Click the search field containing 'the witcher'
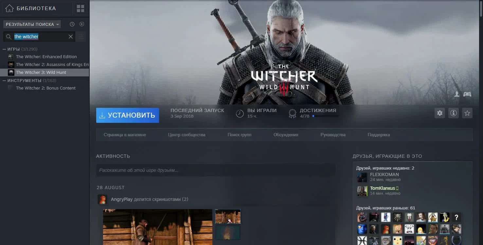 39,37
